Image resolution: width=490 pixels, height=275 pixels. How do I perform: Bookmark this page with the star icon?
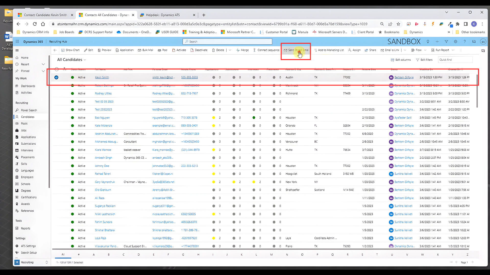398,24
